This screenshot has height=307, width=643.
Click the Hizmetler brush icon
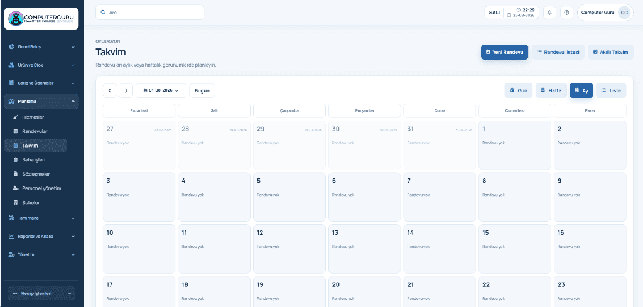point(16,117)
